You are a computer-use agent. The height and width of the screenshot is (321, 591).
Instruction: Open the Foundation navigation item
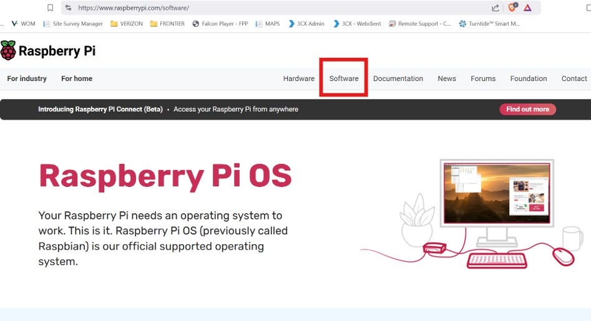coord(529,79)
